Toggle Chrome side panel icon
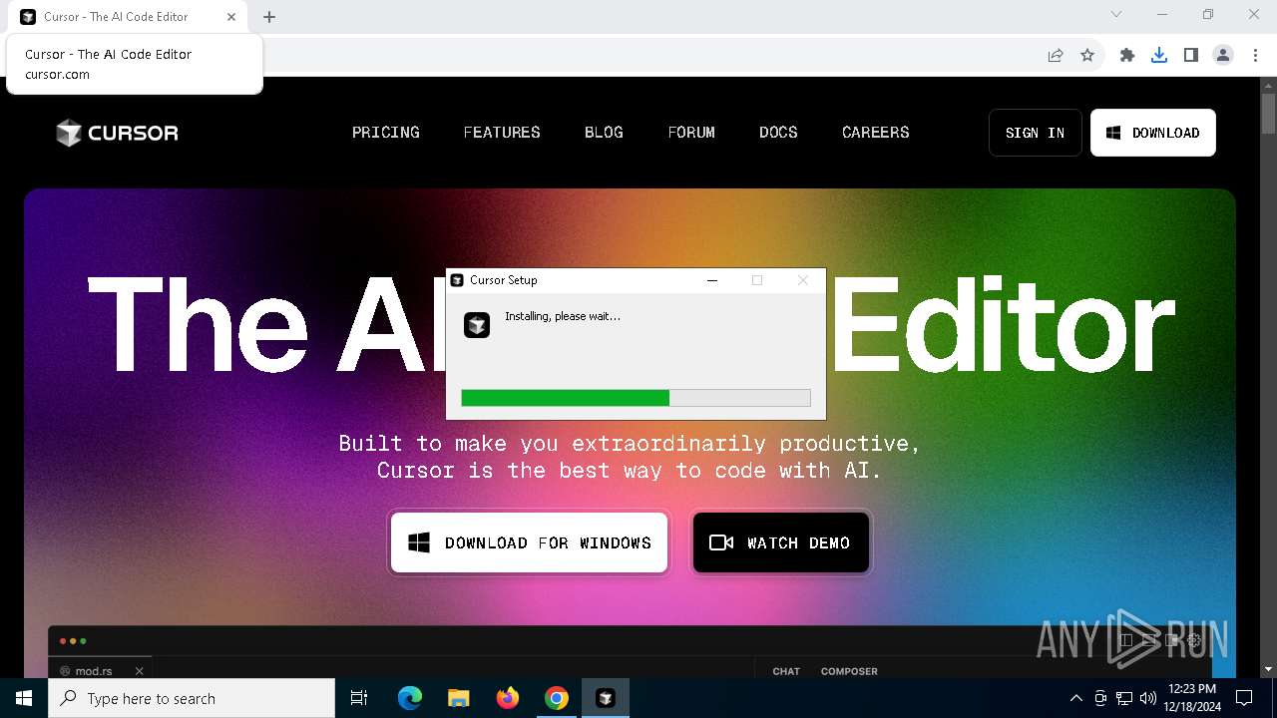Image resolution: width=1277 pixels, height=718 pixels. click(1191, 55)
